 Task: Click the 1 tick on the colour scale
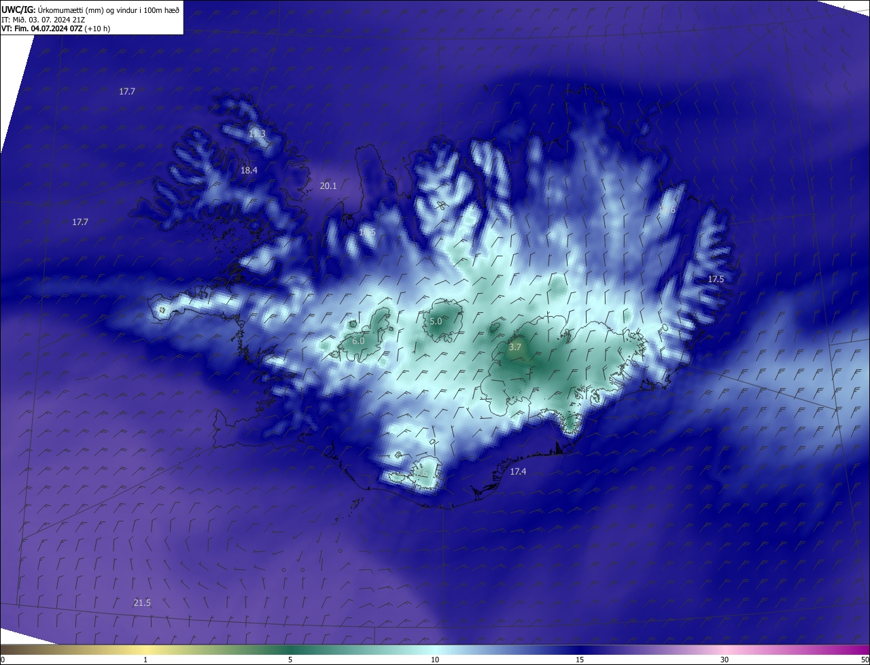(x=145, y=660)
